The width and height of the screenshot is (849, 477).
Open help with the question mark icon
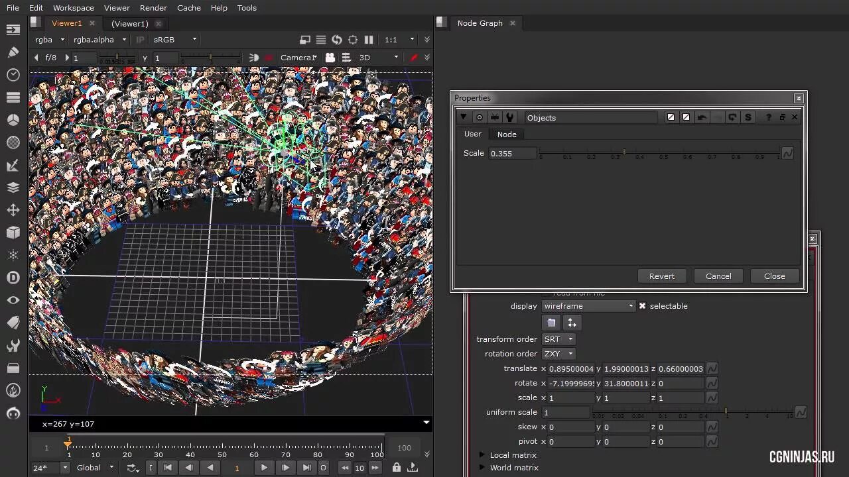click(768, 117)
